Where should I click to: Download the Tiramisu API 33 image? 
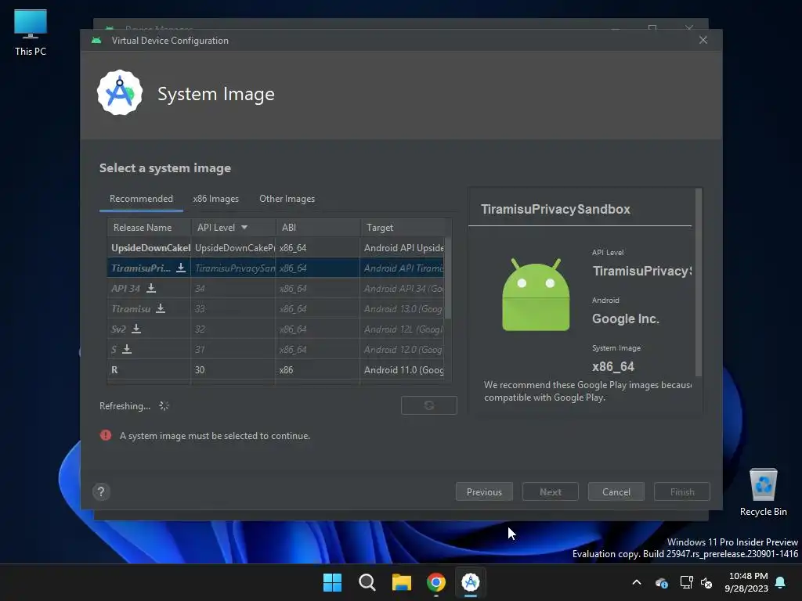(161, 308)
